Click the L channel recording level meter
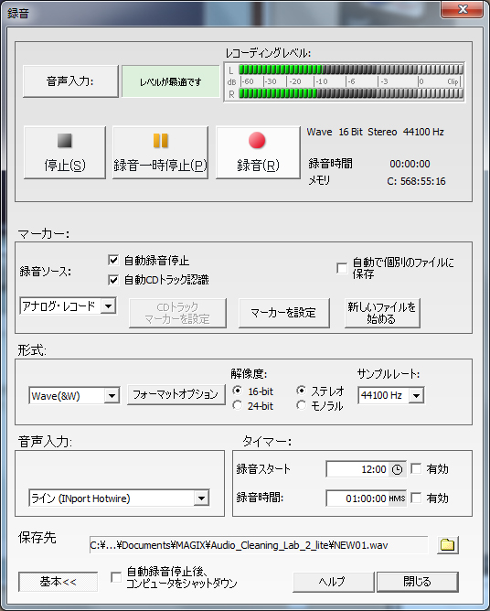This screenshot has width=490, height=611. pyautogui.click(x=350, y=70)
